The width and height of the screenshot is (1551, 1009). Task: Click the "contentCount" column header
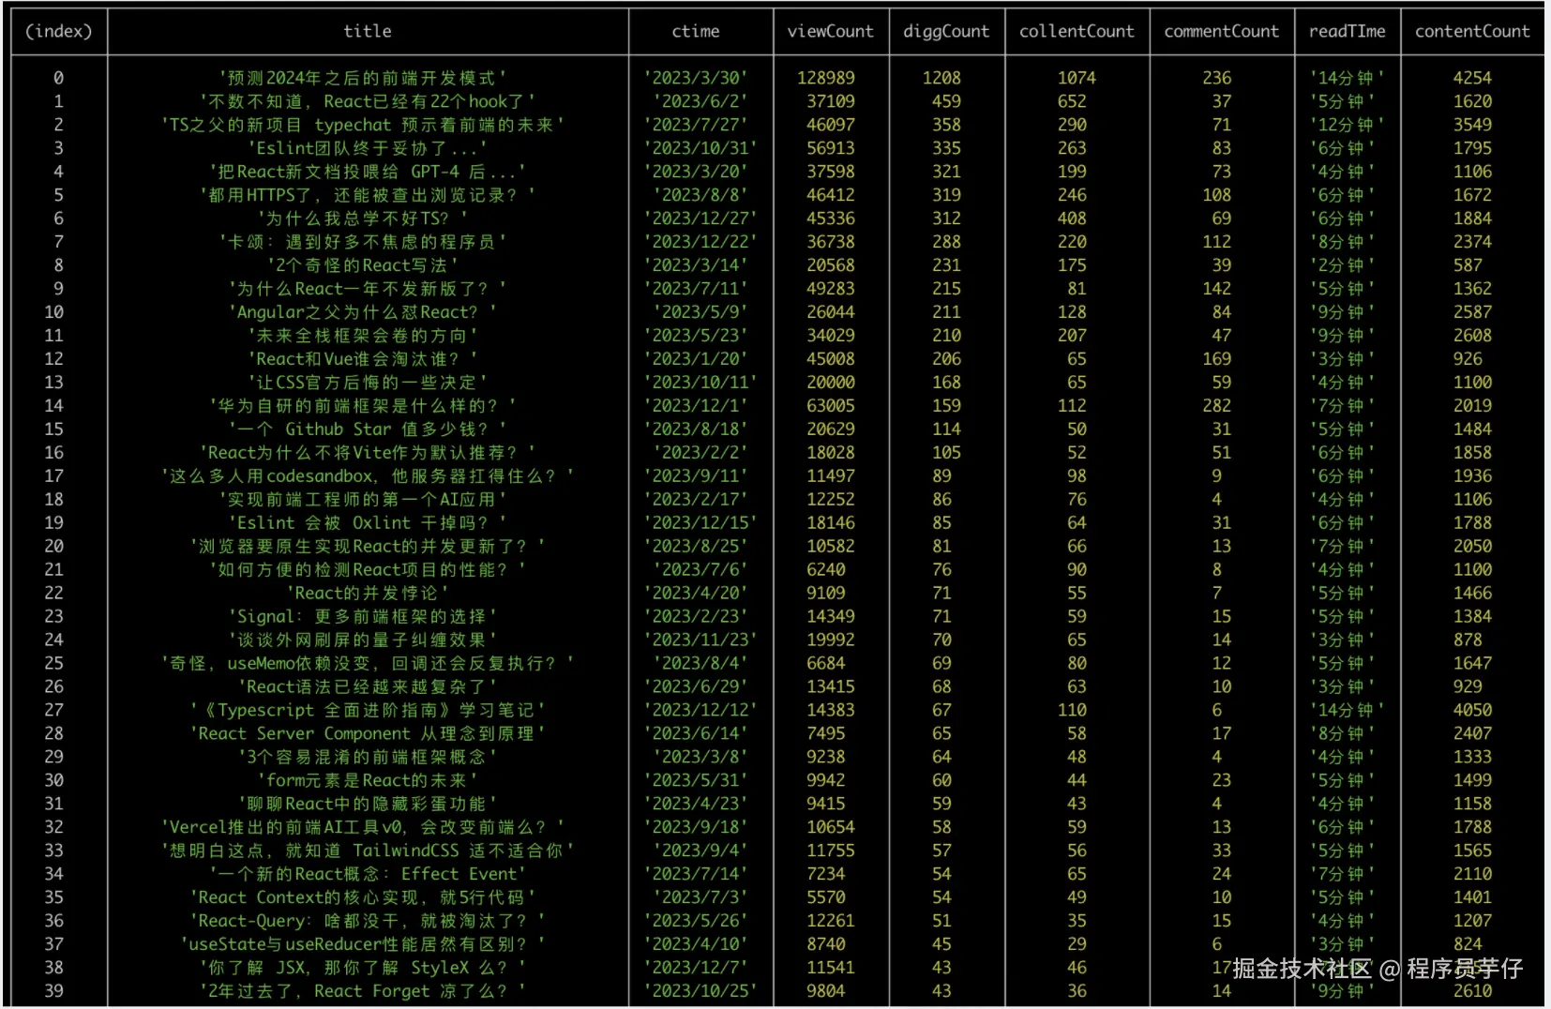coord(1472,31)
